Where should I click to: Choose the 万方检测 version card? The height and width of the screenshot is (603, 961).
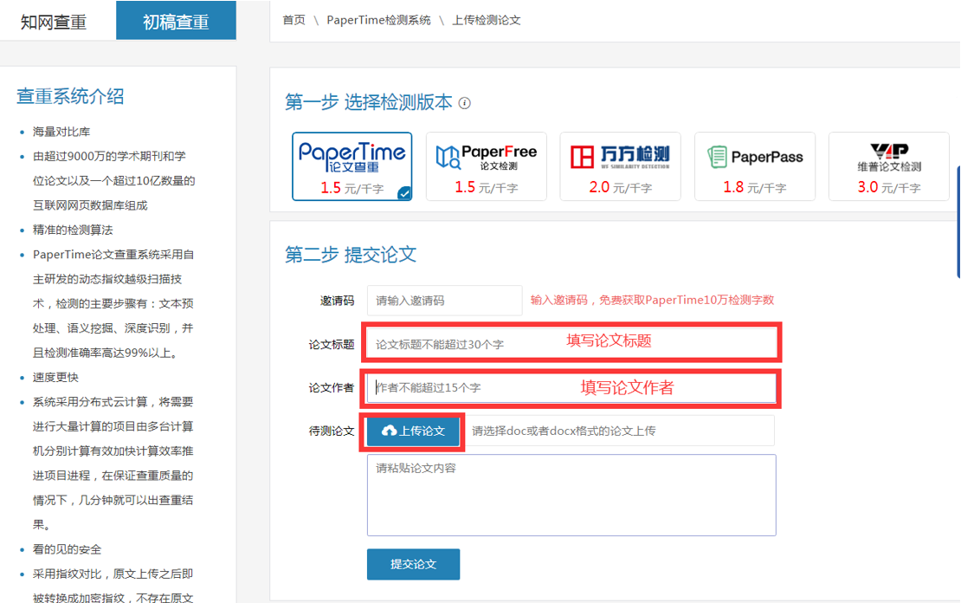[x=620, y=166]
